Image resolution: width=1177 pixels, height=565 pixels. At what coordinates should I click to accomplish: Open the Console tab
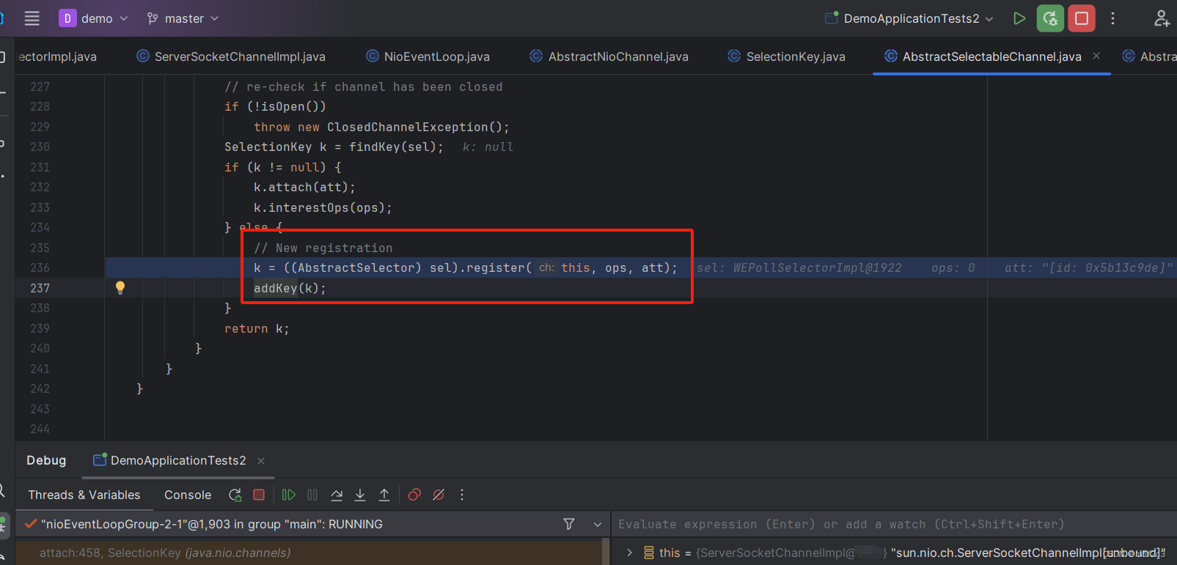pos(188,495)
